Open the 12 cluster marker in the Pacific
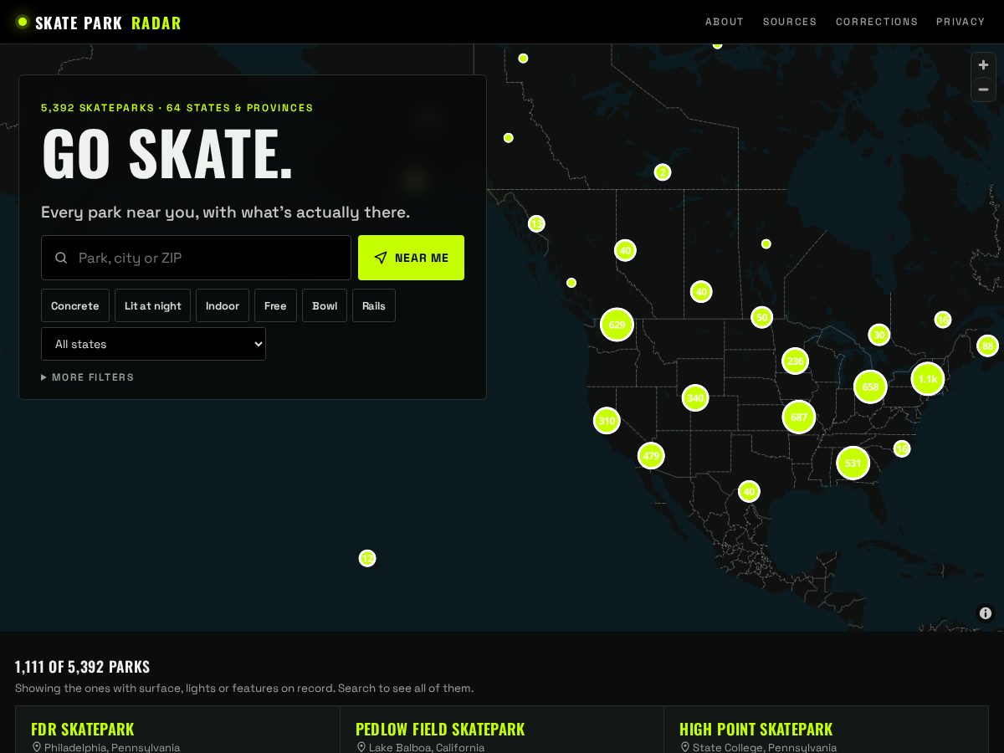 click(367, 558)
